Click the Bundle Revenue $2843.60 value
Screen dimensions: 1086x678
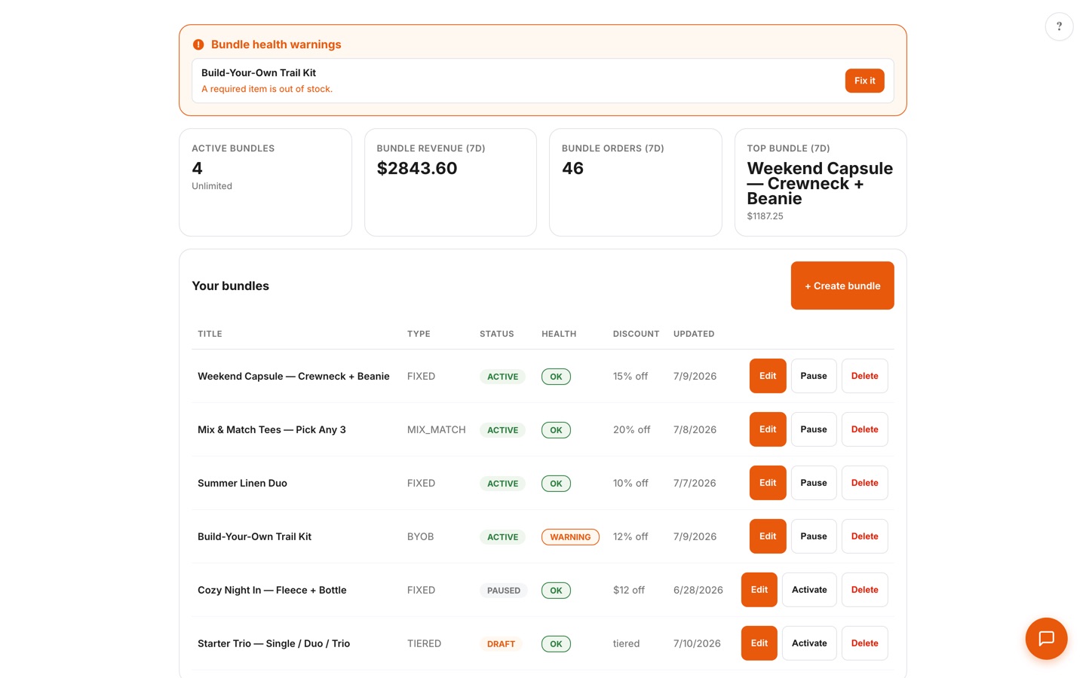click(x=417, y=169)
